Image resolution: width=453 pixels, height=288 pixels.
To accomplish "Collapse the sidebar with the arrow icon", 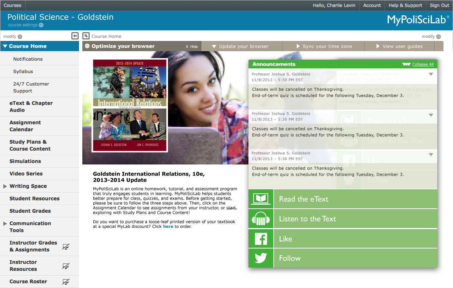I will tap(75, 36).
